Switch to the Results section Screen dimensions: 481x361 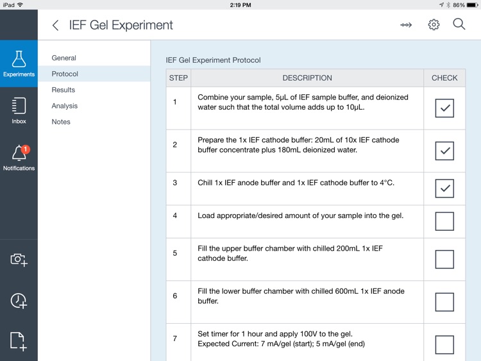tap(63, 90)
